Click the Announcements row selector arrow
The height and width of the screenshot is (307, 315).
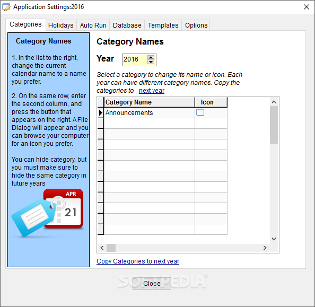click(x=100, y=113)
